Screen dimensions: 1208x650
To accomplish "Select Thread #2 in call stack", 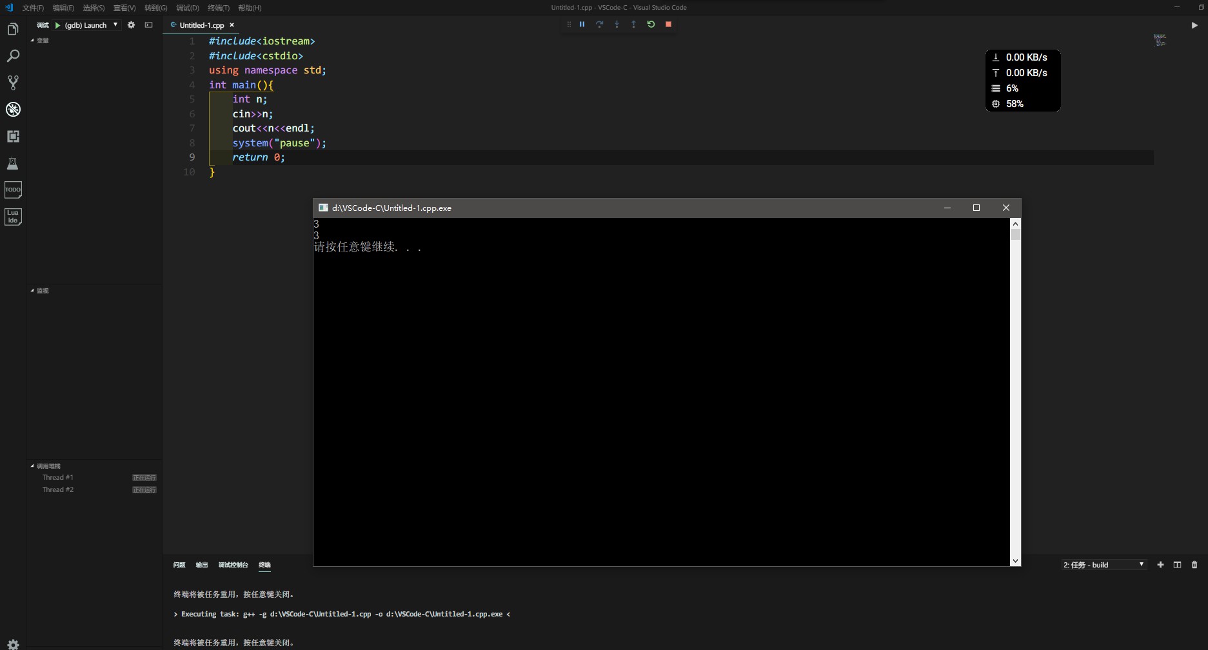I will coord(95,490).
